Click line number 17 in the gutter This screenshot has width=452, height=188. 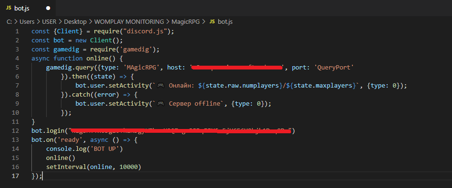15,176
